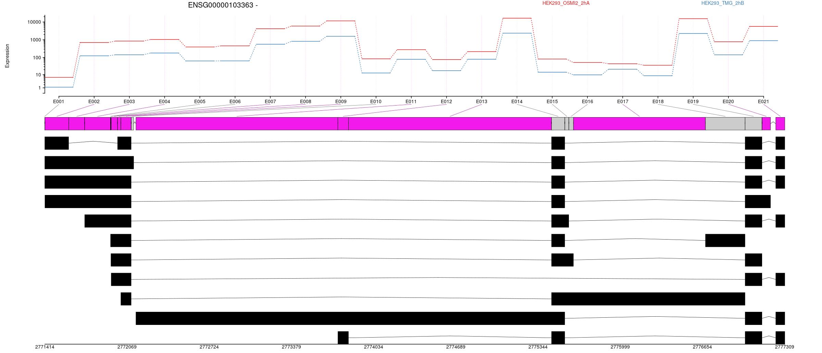822x353 pixels.
Task: Click the Expression y-axis label
Action: click(7, 56)
